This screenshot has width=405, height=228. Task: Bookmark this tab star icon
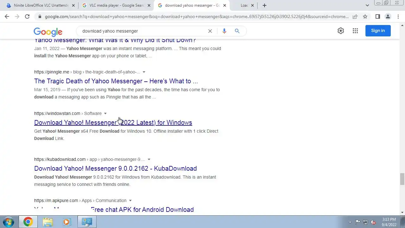pos(365,16)
